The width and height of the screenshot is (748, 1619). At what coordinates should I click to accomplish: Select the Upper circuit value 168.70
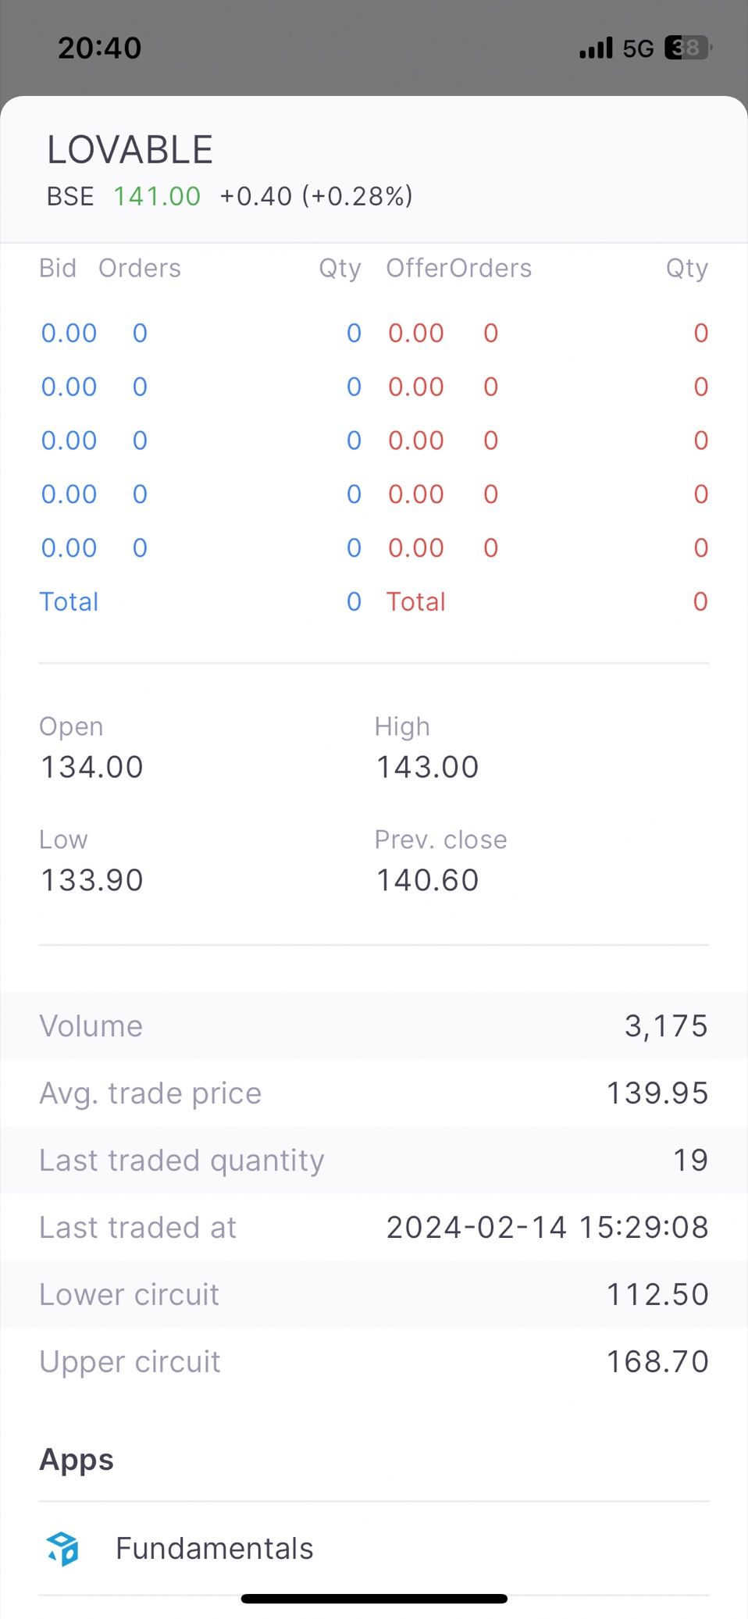(657, 1362)
